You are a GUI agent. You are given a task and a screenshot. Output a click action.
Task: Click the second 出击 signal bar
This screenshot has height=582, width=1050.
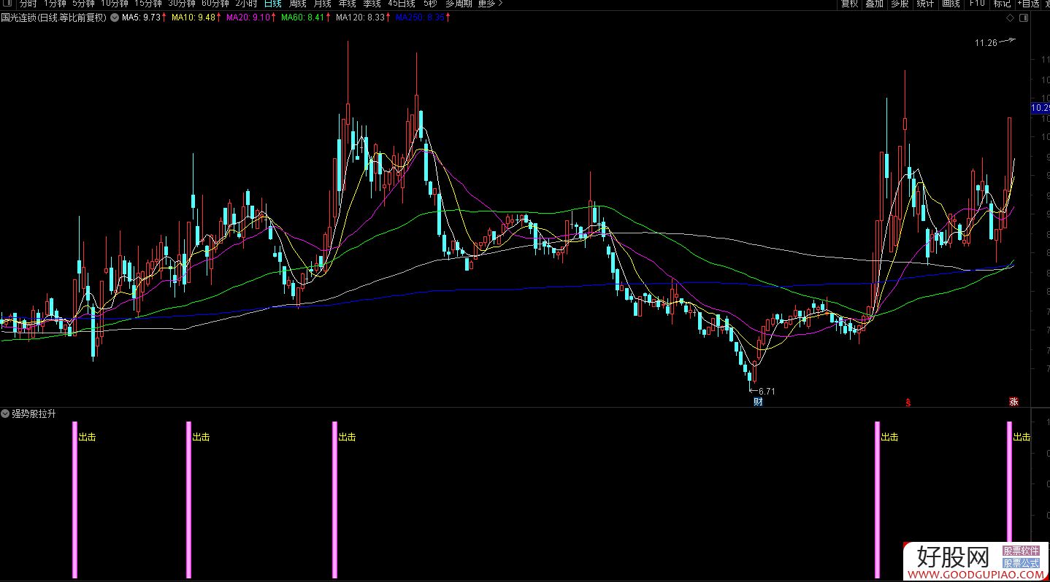[x=188, y=500]
